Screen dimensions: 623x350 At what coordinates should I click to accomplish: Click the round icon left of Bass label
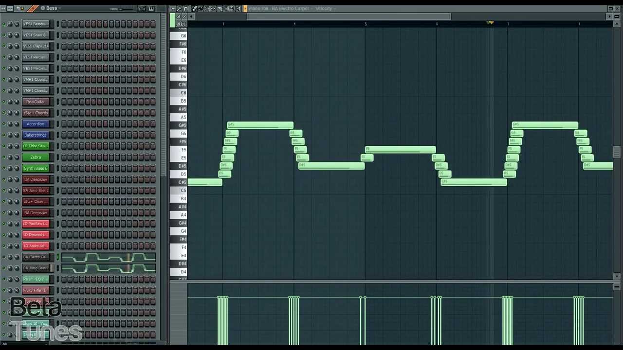[x=43, y=8]
